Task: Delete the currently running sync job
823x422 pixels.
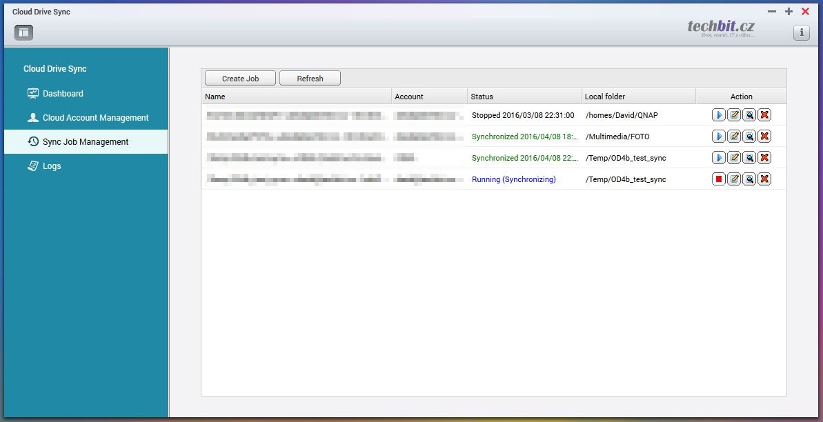Action: [x=764, y=179]
